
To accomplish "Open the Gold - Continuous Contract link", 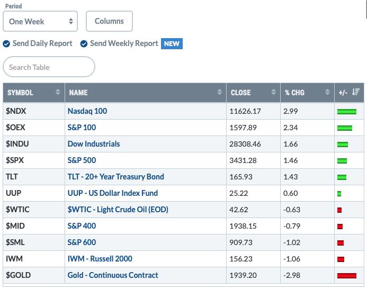I will pyautogui.click(x=113, y=275).
